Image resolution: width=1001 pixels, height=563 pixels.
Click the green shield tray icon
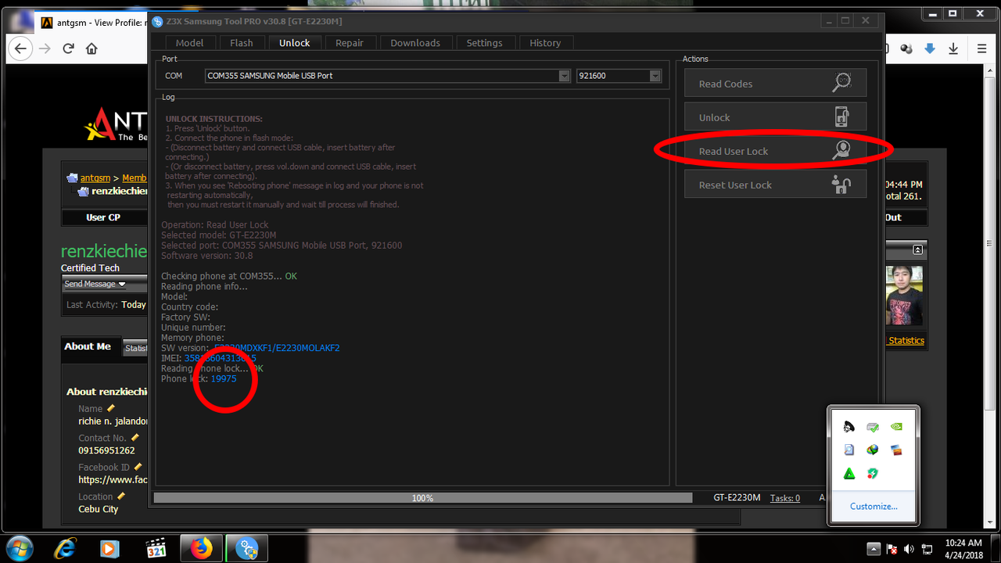tap(873, 473)
